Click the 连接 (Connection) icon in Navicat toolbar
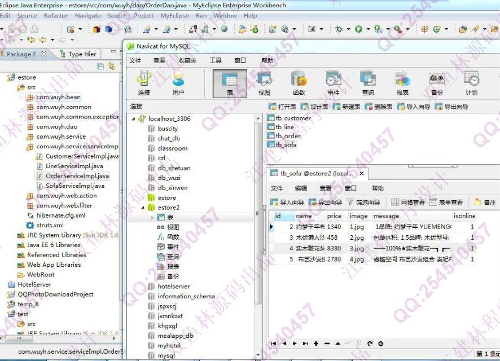The width and height of the screenshot is (500, 361). pos(144,83)
